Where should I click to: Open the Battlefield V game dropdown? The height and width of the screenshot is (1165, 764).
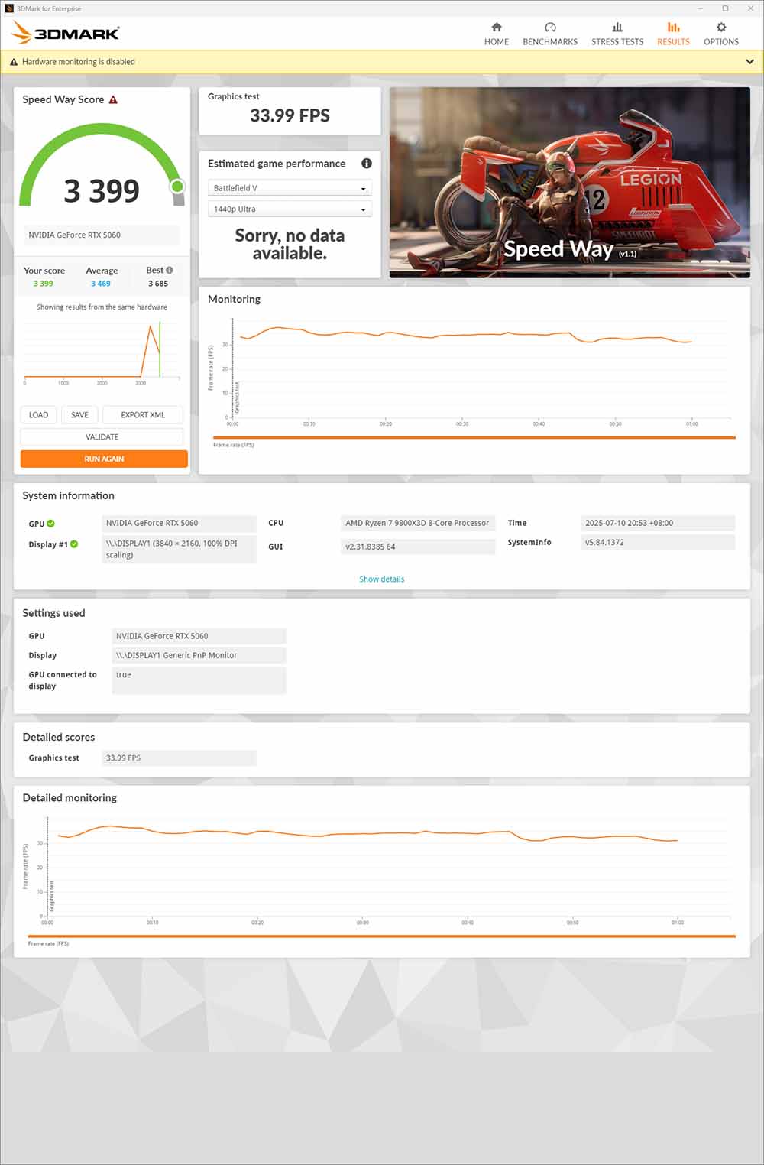tap(289, 188)
